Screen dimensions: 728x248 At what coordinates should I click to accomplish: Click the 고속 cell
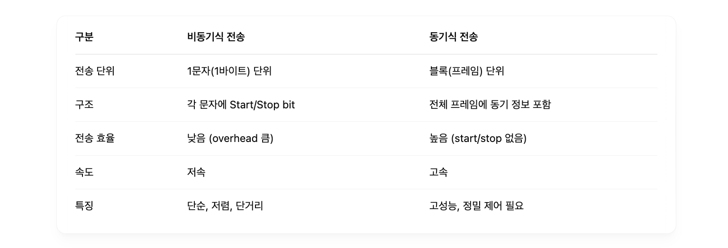(438, 172)
